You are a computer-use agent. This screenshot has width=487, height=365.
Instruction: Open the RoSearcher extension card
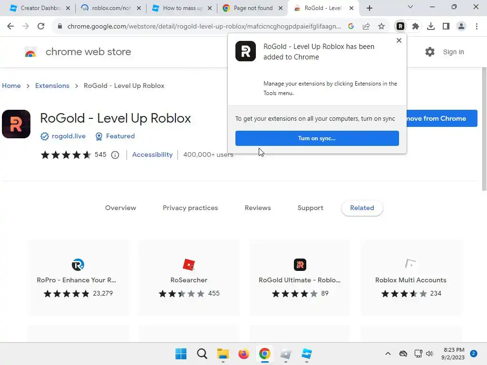(189, 278)
